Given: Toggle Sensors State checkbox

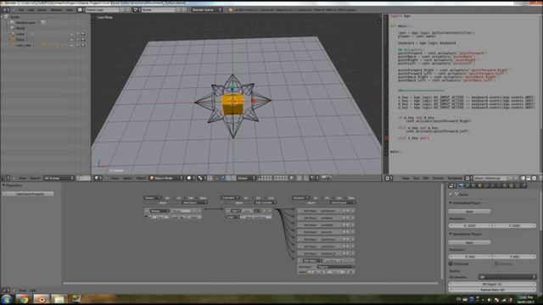Looking at the screenshot, I should [x=199, y=198].
